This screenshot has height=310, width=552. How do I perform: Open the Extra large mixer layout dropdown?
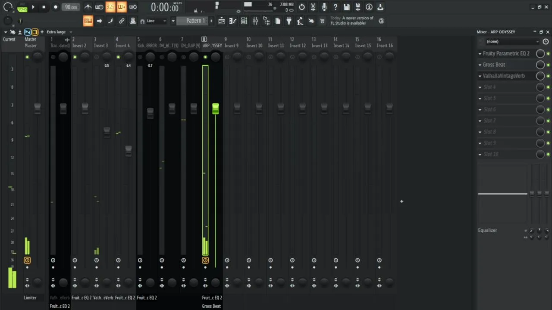[59, 32]
